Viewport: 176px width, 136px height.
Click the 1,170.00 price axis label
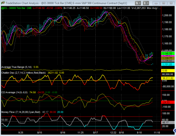pos(167,36)
